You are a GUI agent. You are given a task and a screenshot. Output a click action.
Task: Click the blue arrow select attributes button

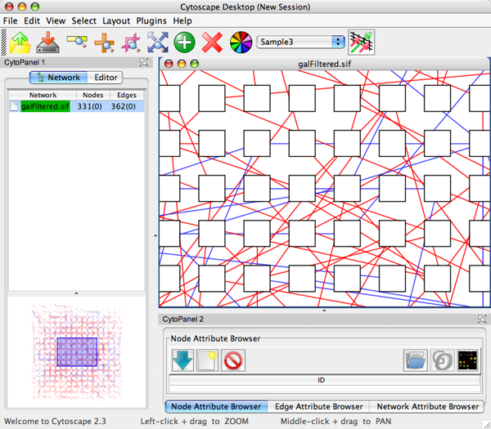tap(182, 359)
